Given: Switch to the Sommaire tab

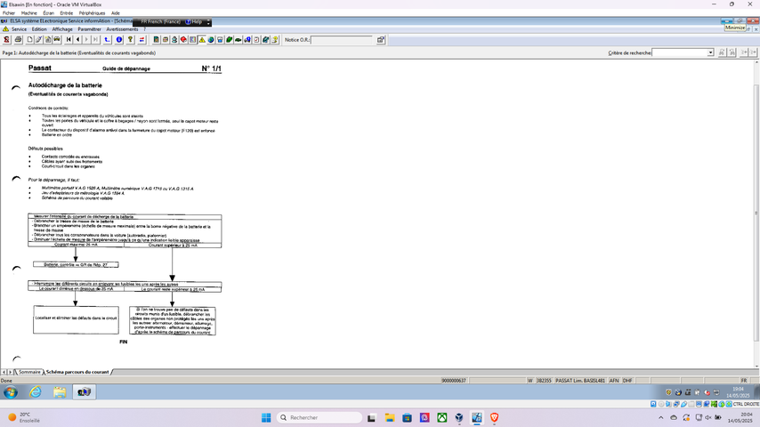Looking at the screenshot, I should point(29,372).
